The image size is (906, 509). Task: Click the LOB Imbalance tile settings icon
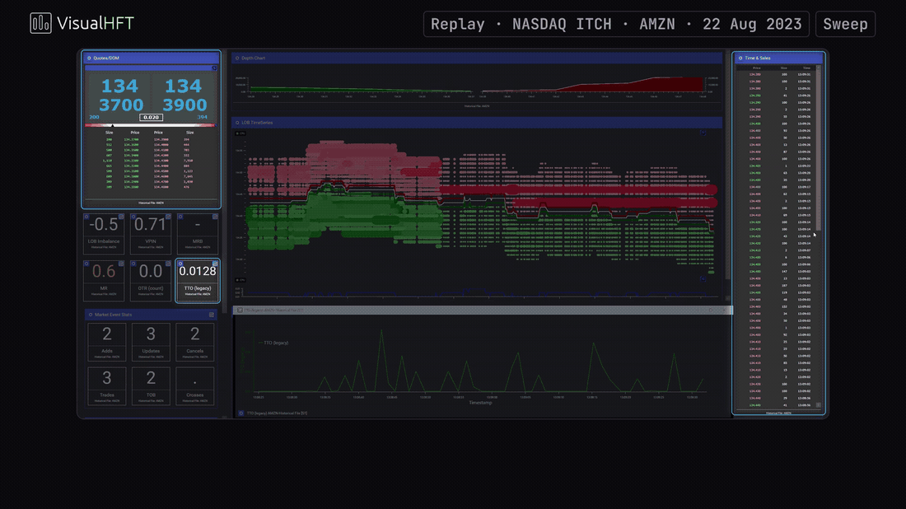pos(86,217)
